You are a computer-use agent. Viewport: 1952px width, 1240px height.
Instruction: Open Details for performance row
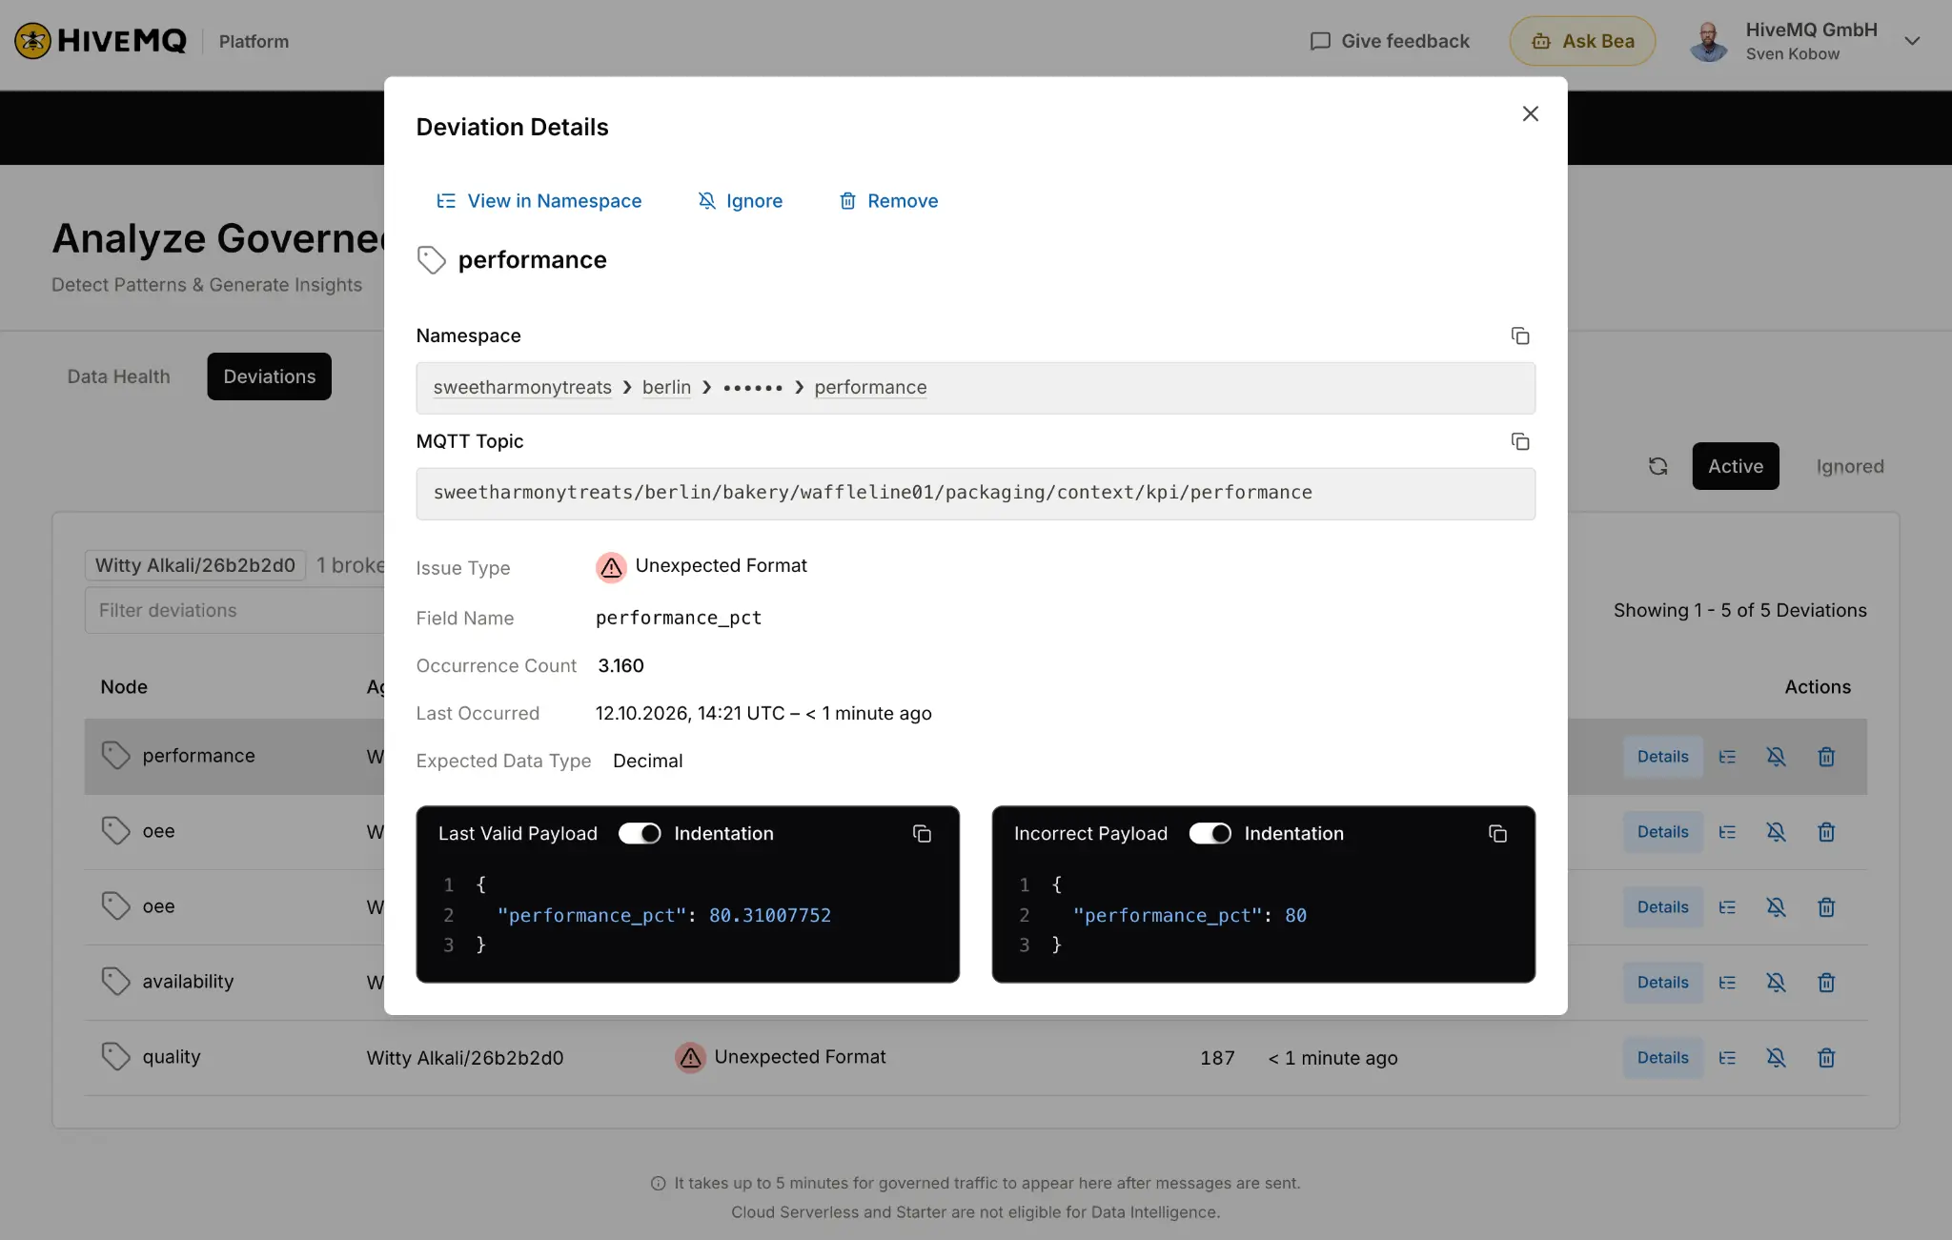click(x=1663, y=757)
